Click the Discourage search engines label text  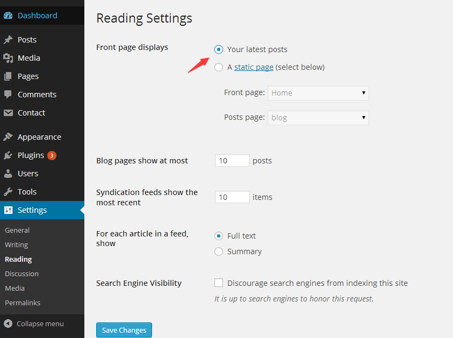[x=318, y=283]
